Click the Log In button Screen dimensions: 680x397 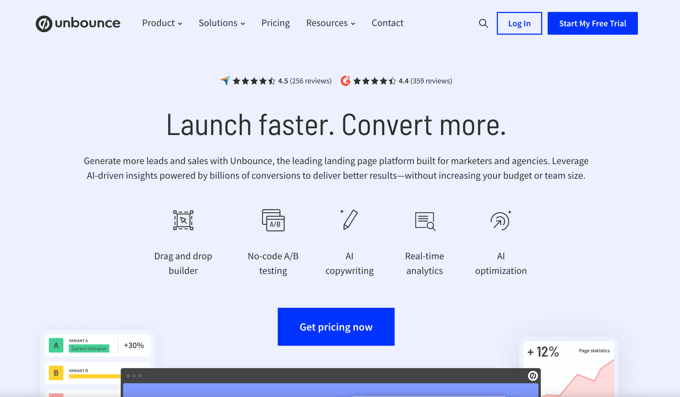(x=519, y=23)
